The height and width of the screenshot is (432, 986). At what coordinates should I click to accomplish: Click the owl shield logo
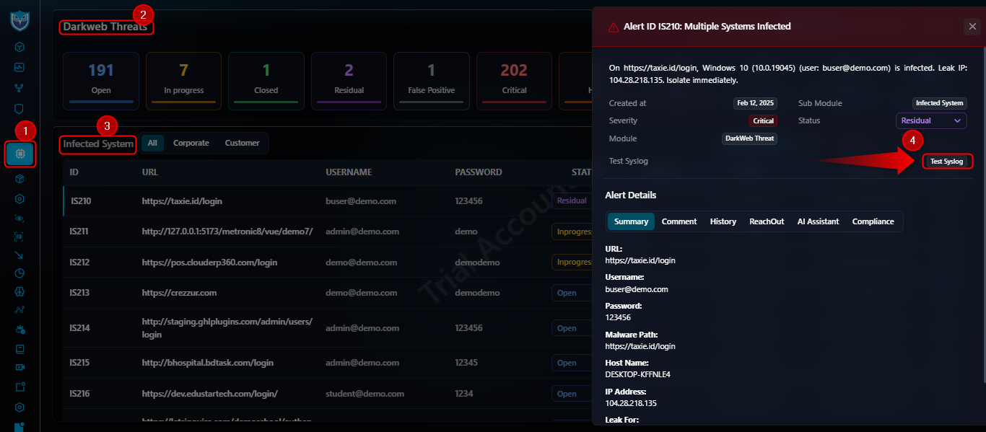(x=19, y=19)
